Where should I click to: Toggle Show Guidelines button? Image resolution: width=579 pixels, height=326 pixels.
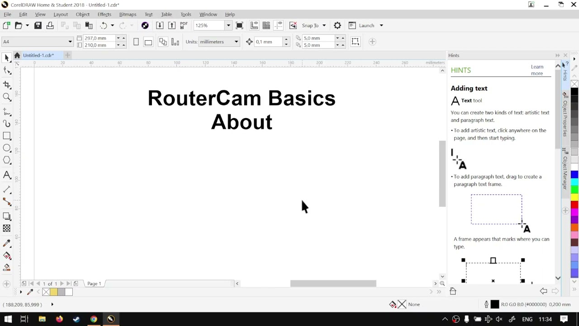pos(279,25)
